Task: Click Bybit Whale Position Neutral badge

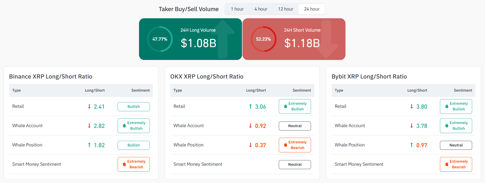Action: pos(456,145)
